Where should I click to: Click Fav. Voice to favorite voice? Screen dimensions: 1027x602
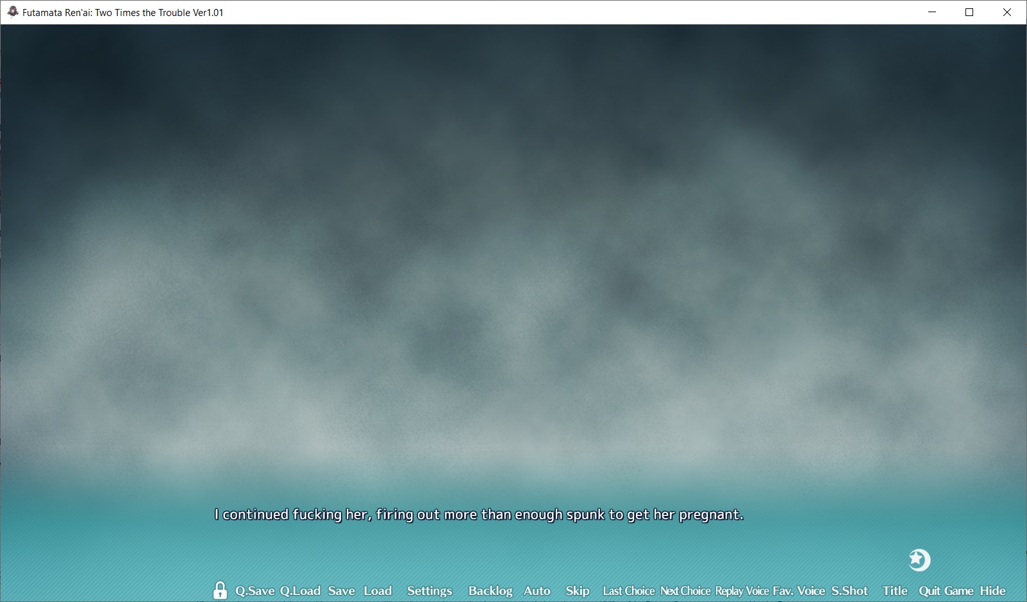(x=799, y=591)
